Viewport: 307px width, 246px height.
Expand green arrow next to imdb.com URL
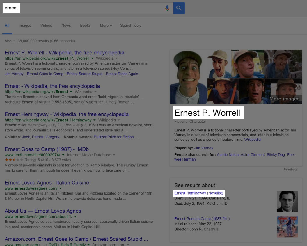(63, 155)
